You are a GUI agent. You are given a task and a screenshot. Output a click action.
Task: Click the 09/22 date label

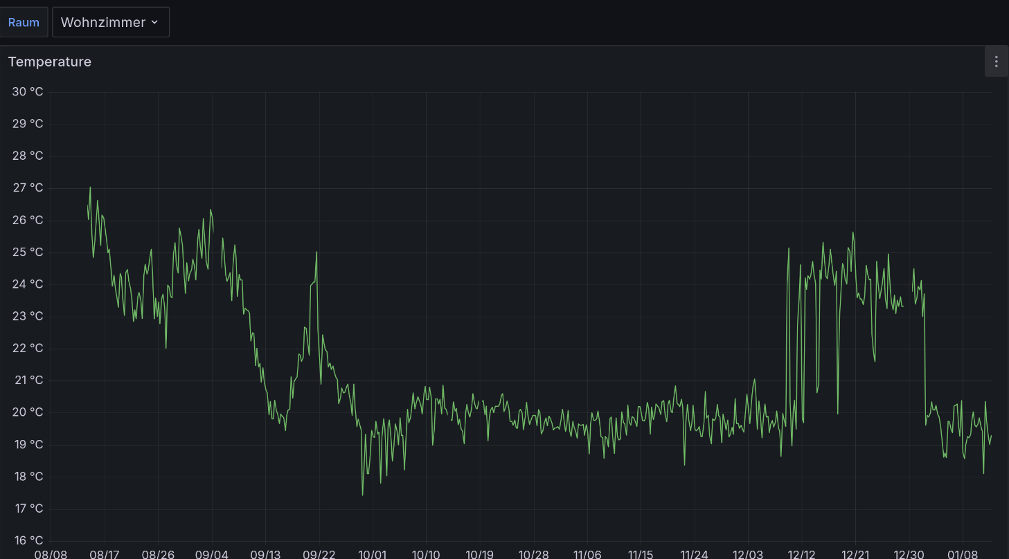[x=319, y=554]
